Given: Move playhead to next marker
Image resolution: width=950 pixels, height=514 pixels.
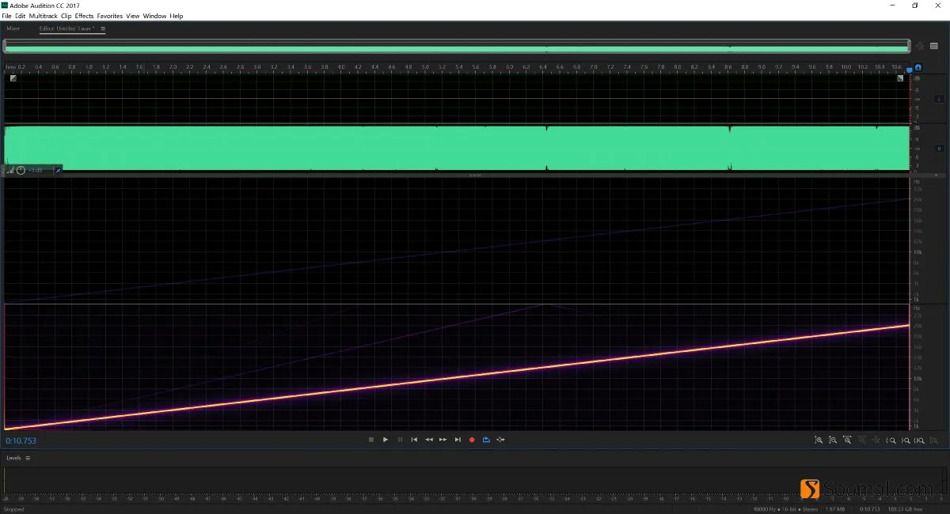Looking at the screenshot, I should (458, 440).
